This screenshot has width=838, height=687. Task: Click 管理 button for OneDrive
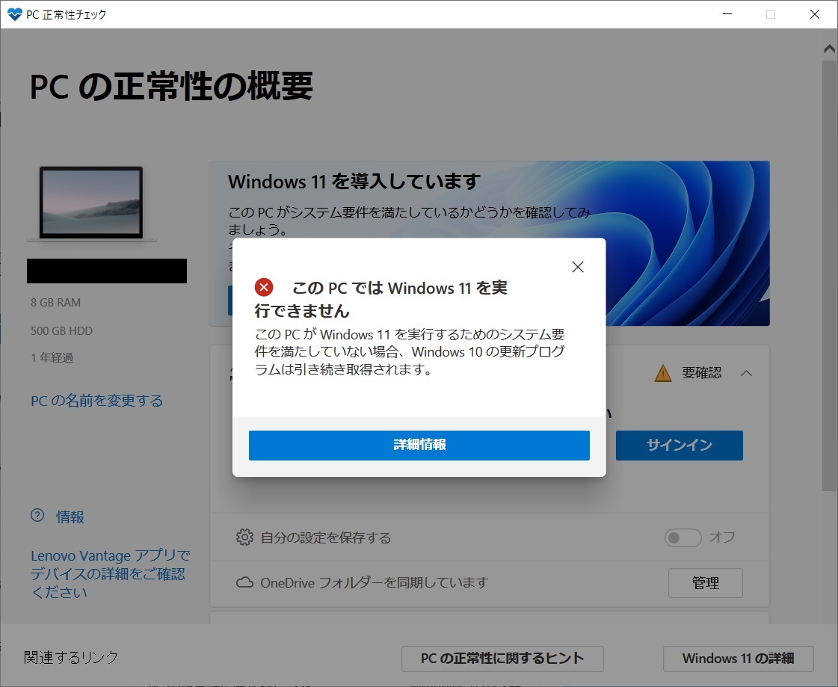pyautogui.click(x=706, y=583)
